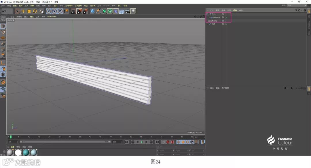
Task: Click the recent tools icon after Rotate
Action: (41, 11)
